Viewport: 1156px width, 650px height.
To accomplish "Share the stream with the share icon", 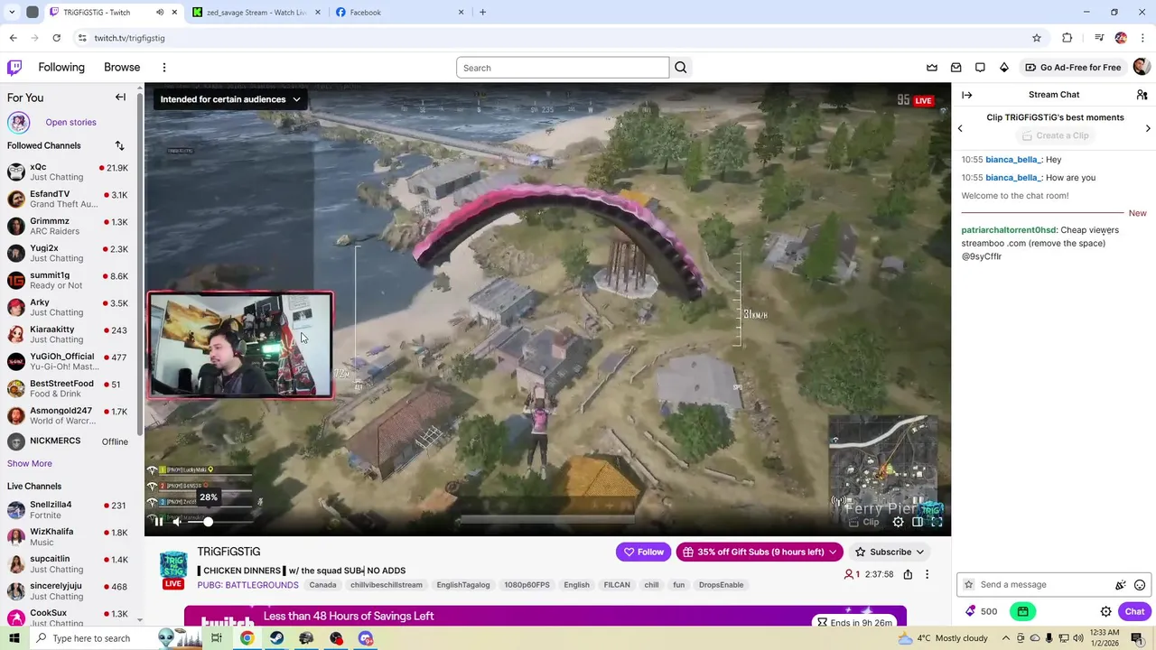I will click(908, 574).
